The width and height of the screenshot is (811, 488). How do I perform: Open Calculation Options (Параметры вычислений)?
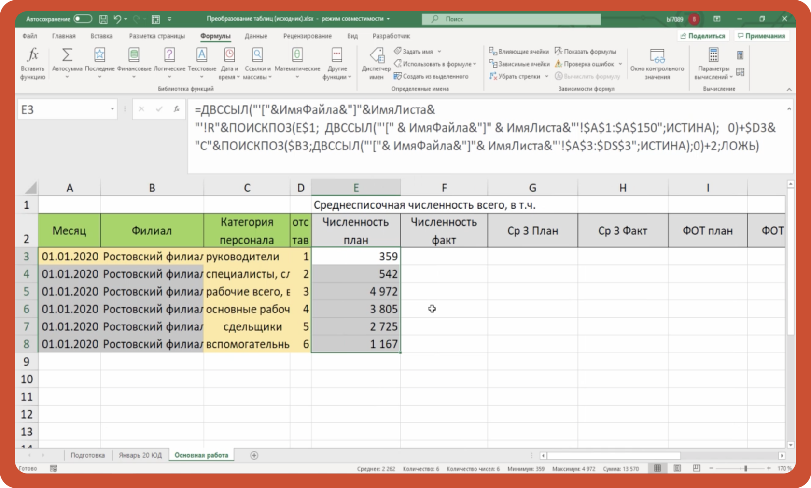click(713, 63)
